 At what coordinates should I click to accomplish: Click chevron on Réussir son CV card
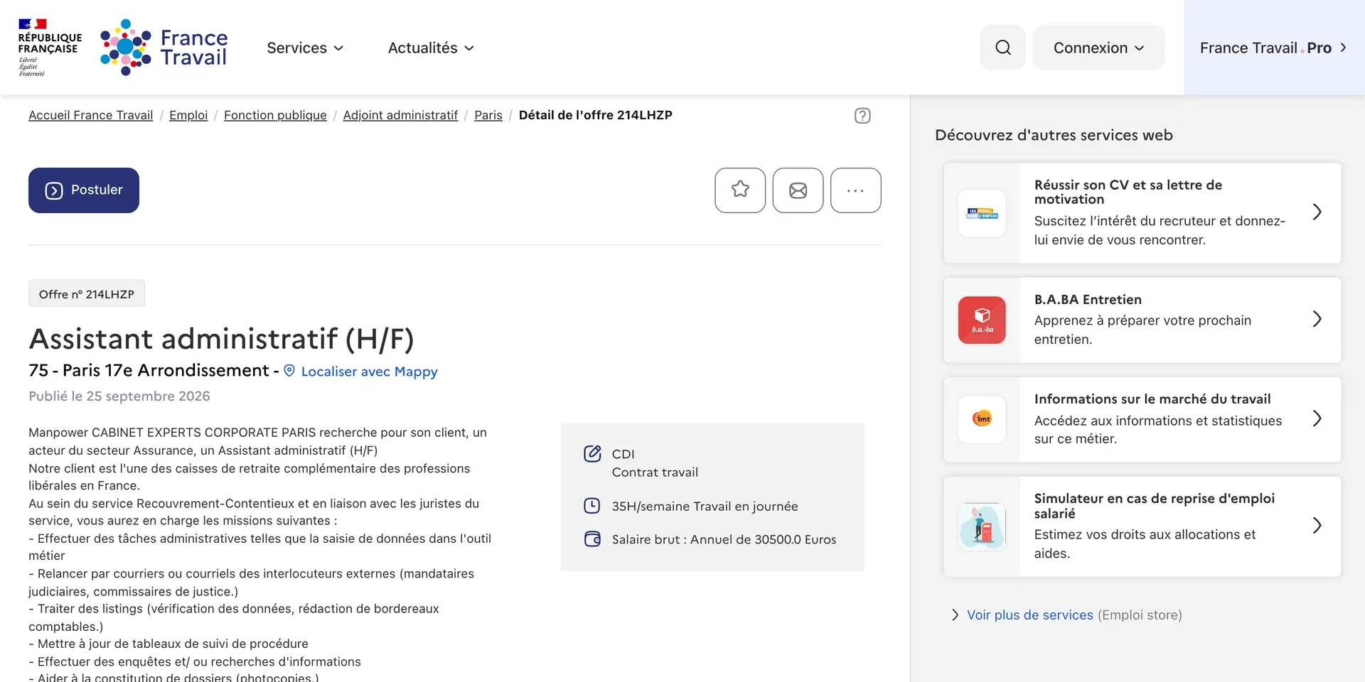tap(1317, 212)
